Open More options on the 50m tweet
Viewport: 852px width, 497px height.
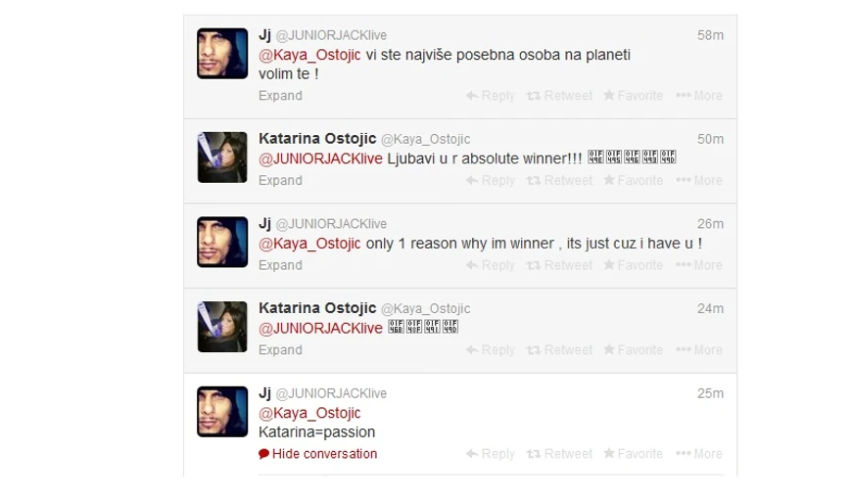(x=699, y=180)
